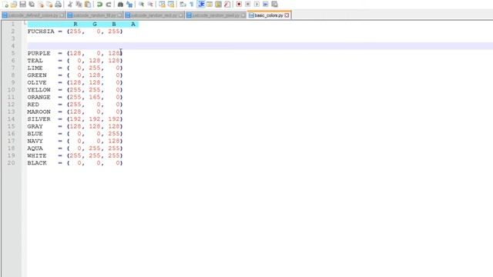
Task: Click the word NAVY in the code
Action: point(35,141)
